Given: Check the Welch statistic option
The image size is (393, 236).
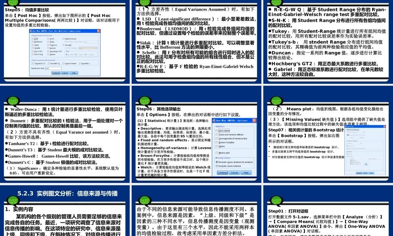Looking at the screenshot, I should 217,146.
